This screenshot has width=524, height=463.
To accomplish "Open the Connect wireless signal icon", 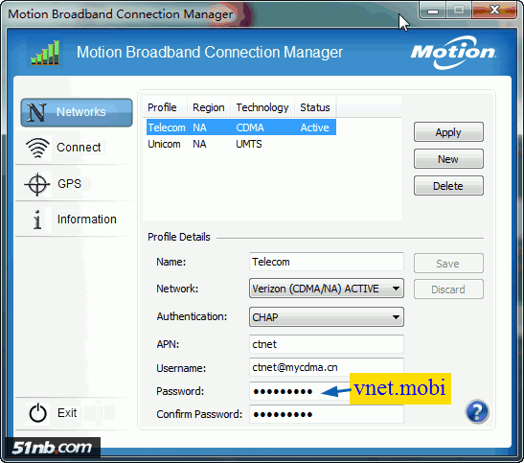I will (x=37, y=148).
